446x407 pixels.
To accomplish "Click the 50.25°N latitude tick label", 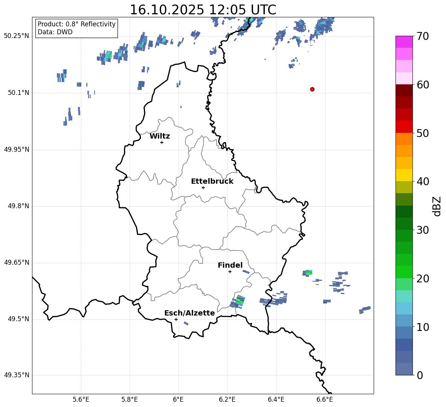I will tap(17, 36).
